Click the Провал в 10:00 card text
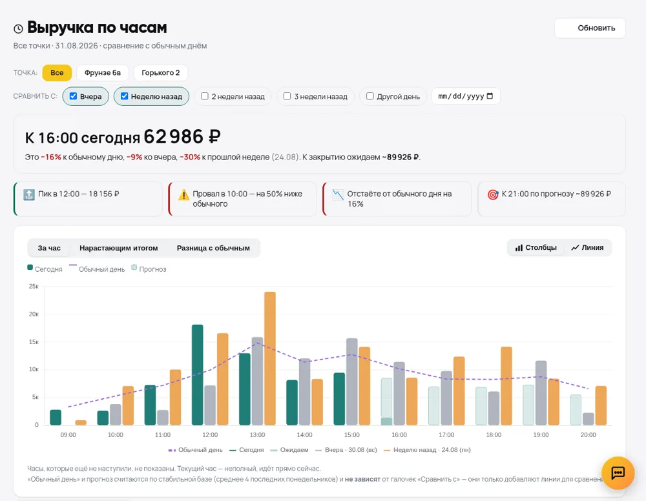 pyautogui.click(x=247, y=199)
